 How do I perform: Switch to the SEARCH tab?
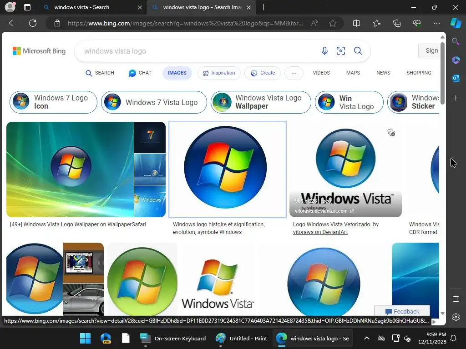pos(100,73)
